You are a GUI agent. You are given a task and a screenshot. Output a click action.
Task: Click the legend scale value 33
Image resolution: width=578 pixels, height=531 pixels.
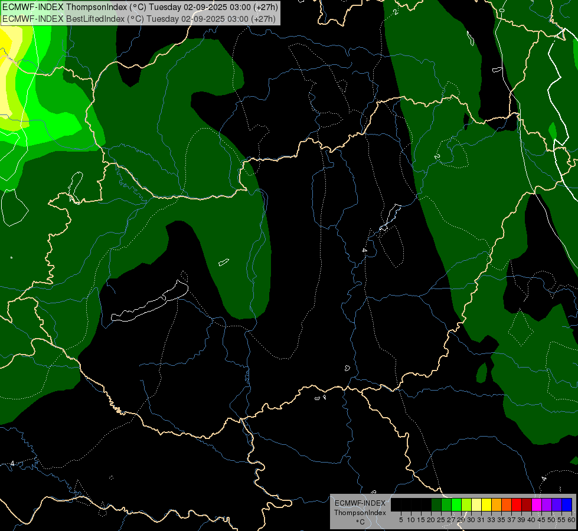pyautogui.click(x=491, y=520)
